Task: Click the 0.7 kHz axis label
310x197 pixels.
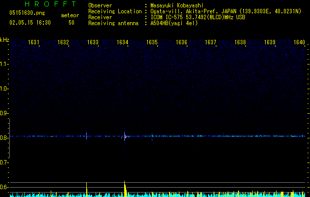Action: point(4,163)
